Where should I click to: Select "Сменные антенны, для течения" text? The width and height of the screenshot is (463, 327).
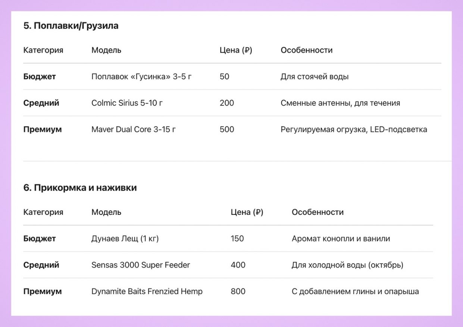340,103
